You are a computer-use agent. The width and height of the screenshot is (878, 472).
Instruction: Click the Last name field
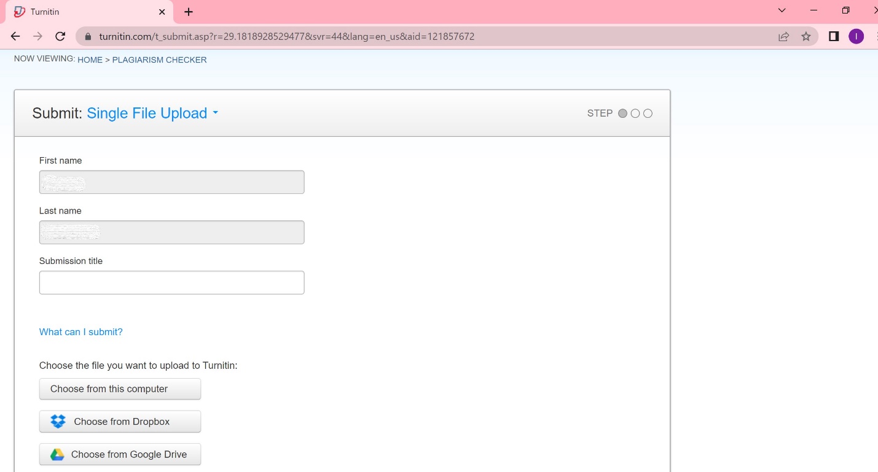[172, 233]
